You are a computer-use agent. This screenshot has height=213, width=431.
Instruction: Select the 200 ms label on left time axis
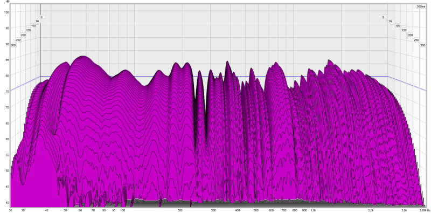click(23, 35)
